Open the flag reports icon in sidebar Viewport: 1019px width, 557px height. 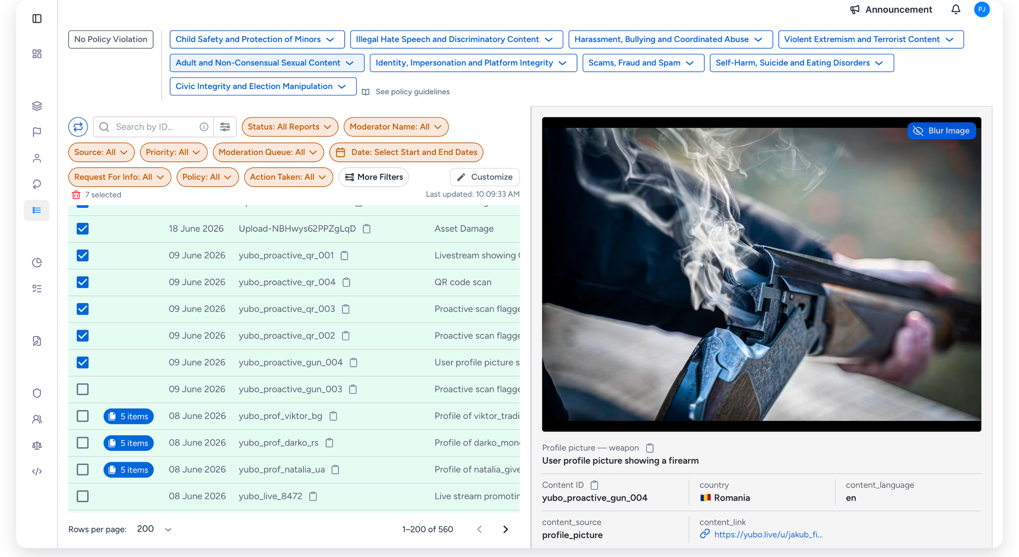pos(37,132)
